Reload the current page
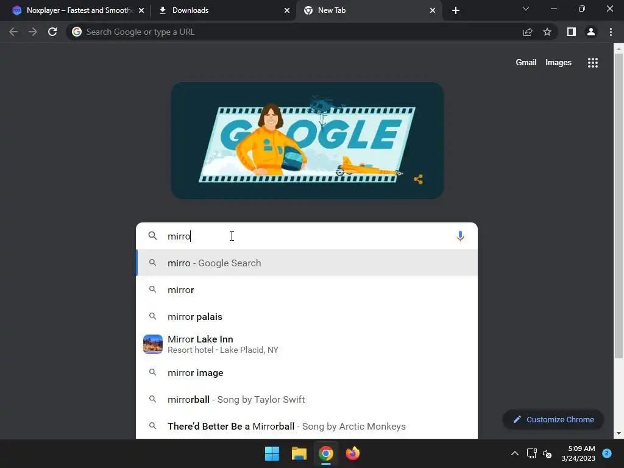The height and width of the screenshot is (468, 624). coord(52,32)
